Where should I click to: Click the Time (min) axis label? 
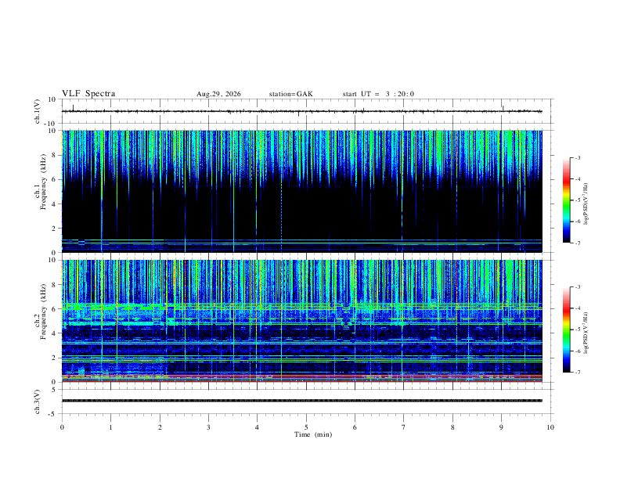(x=313, y=434)
